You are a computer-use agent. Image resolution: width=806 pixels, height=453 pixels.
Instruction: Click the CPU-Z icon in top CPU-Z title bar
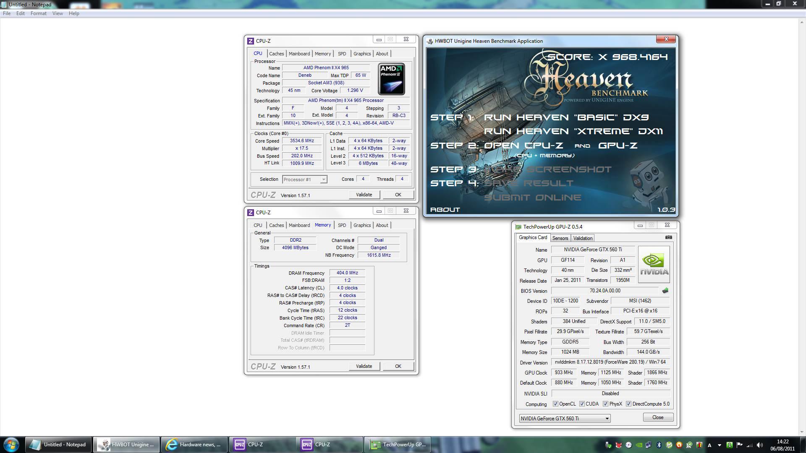point(251,41)
